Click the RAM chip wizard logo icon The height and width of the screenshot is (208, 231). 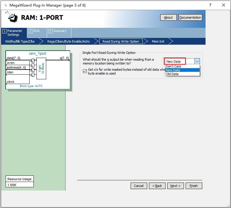click(x=12, y=17)
